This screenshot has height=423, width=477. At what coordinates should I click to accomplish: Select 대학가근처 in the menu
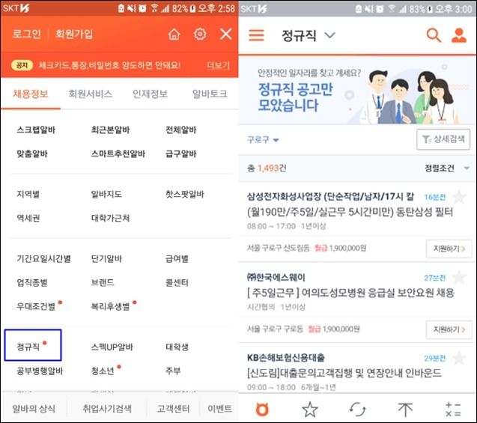pyautogui.click(x=110, y=218)
